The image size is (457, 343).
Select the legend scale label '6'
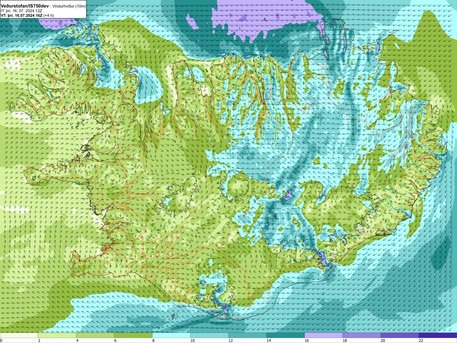pyautogui.click(x=115, y=340)
